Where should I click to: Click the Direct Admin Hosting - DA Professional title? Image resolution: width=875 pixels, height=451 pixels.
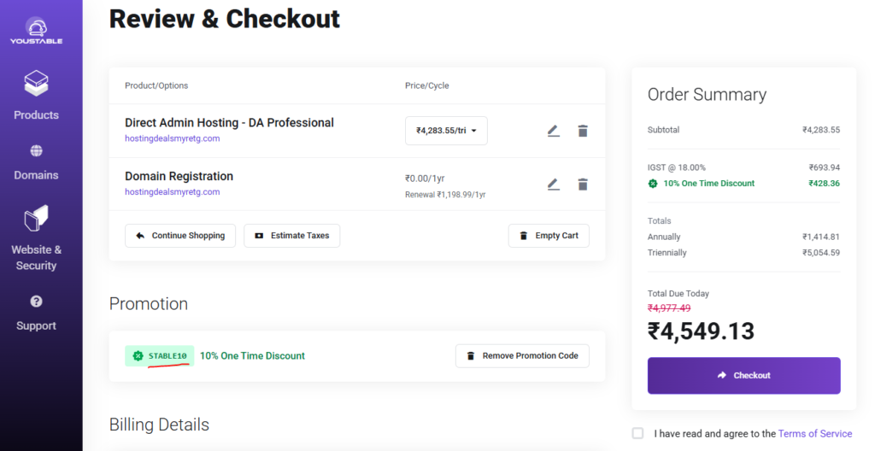[x=229, y=123]
